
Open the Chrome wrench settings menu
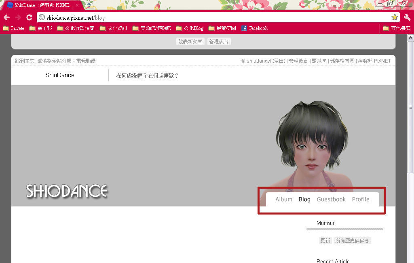coord(407,17)
